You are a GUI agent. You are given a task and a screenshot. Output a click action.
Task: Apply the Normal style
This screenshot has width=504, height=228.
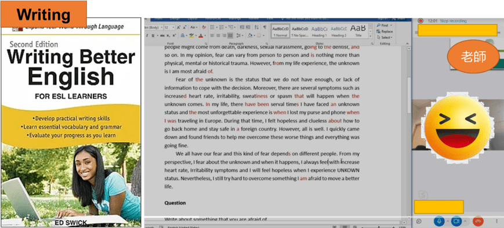[280, 31]
